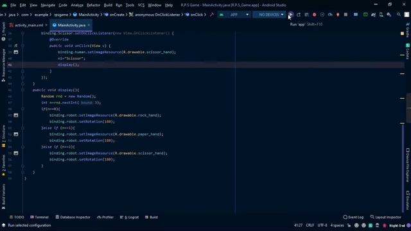Open the NO DEVICES device selector dropdown
This screenshot has height=231, width=411.
pos(269,15)
